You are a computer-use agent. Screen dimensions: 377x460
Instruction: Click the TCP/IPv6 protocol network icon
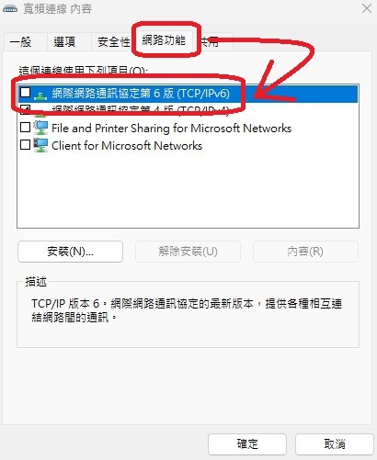[x=40, y=95]
